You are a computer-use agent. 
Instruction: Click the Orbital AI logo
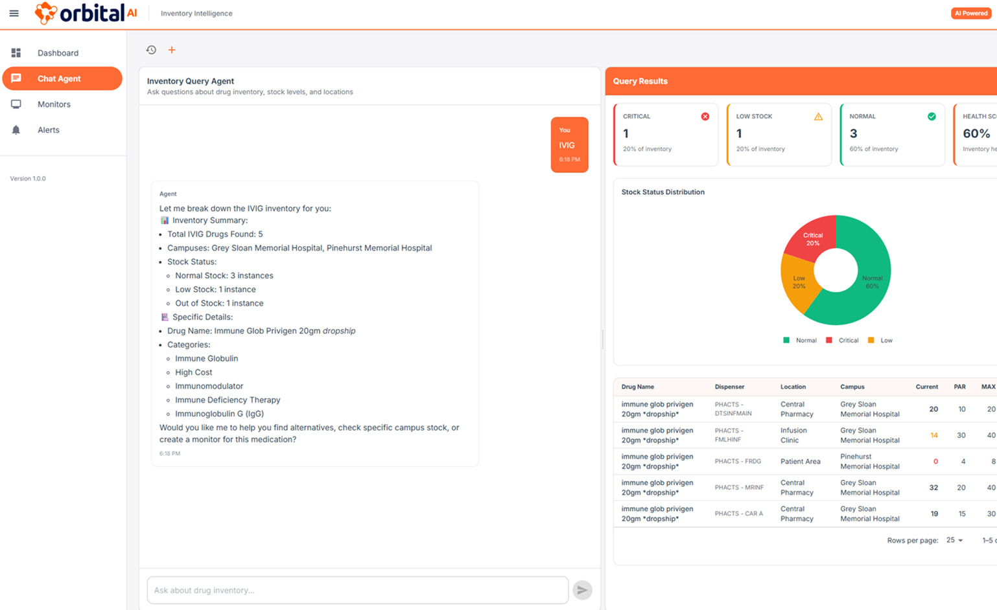[86, 13]
